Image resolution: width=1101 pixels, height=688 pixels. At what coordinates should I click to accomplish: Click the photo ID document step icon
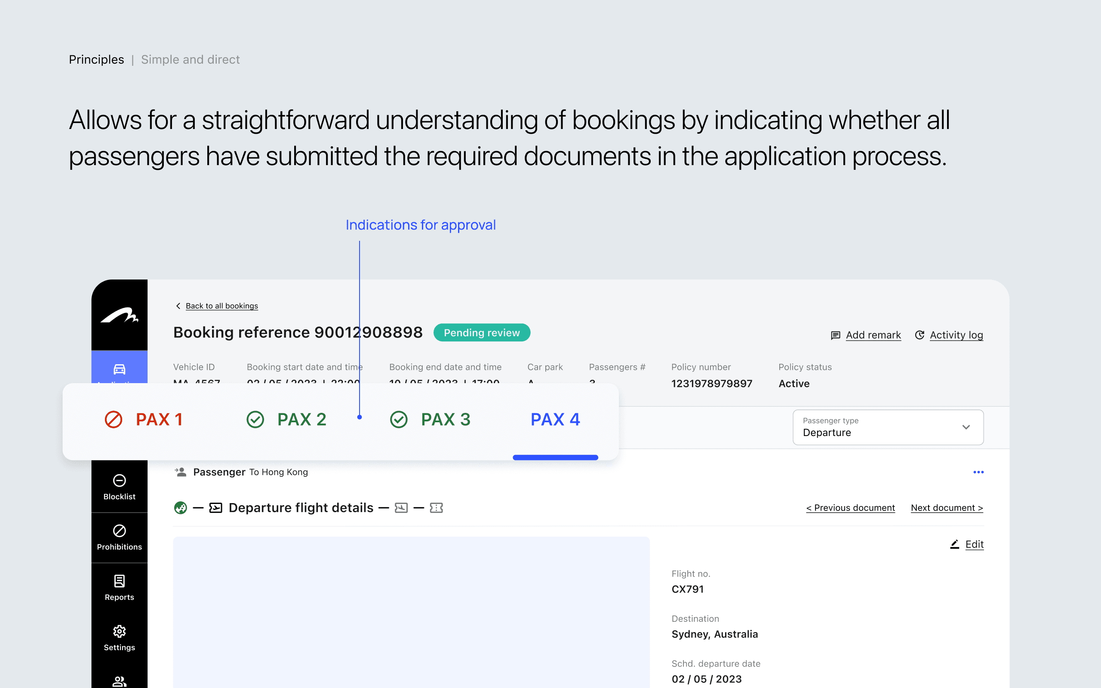click(401, 508)
